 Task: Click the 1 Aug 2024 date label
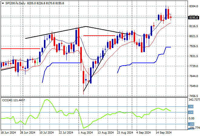[85, 133]
